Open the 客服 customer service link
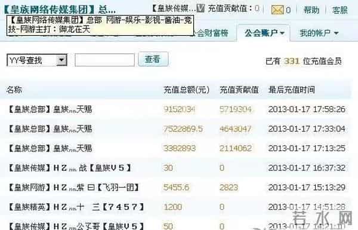This screenshot has height=230, width=358. click(340, 10)
